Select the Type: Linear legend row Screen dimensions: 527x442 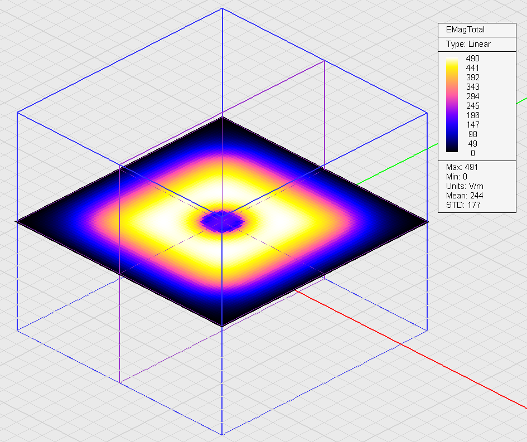(468, 44)
